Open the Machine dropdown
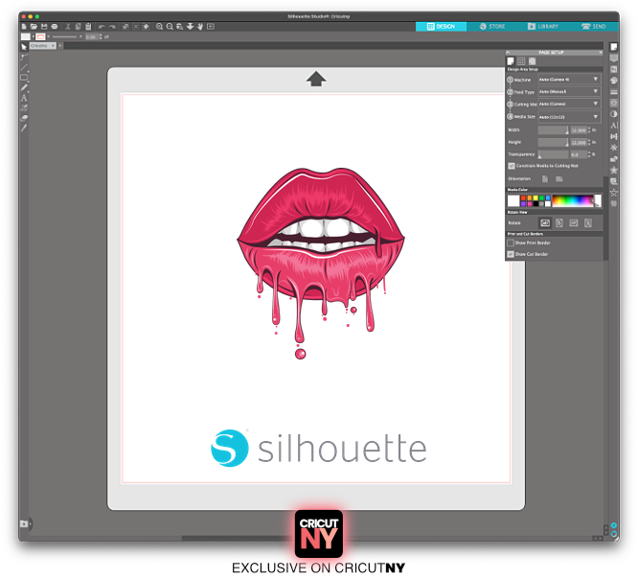637x579 pixels. 569,80
